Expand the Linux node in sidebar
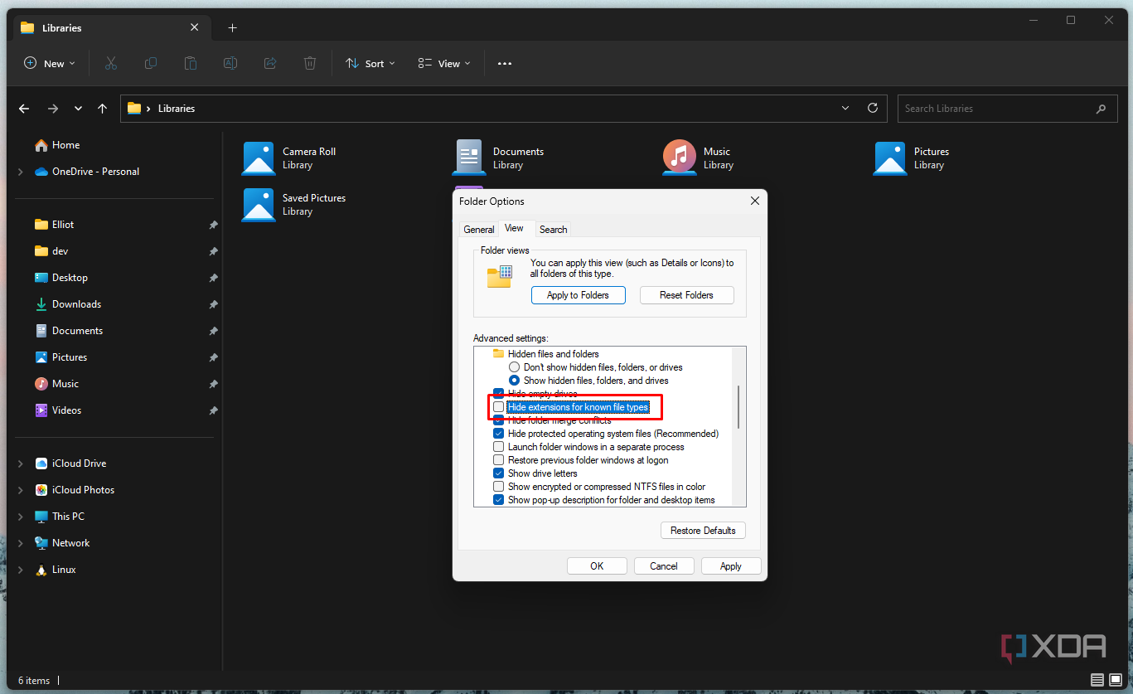1133x694 pixels. pyautogui.click(x=21, y=570)
